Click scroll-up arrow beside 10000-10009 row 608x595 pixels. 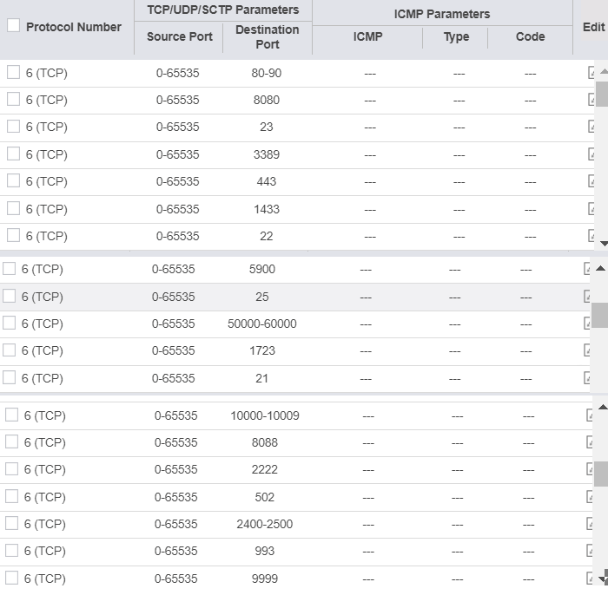[x=602, y=406]
